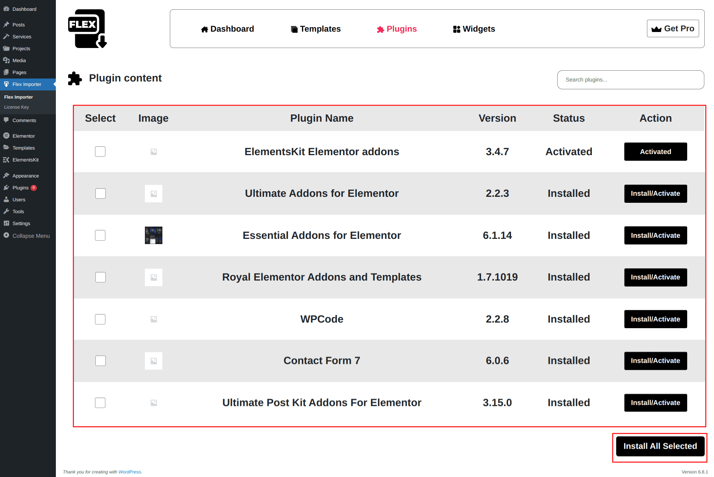The width and height of the screenshot is (714, 477).
Task: Collapse the WordPress admin menu
Action: pyautogui.click(x=26, y=236)
